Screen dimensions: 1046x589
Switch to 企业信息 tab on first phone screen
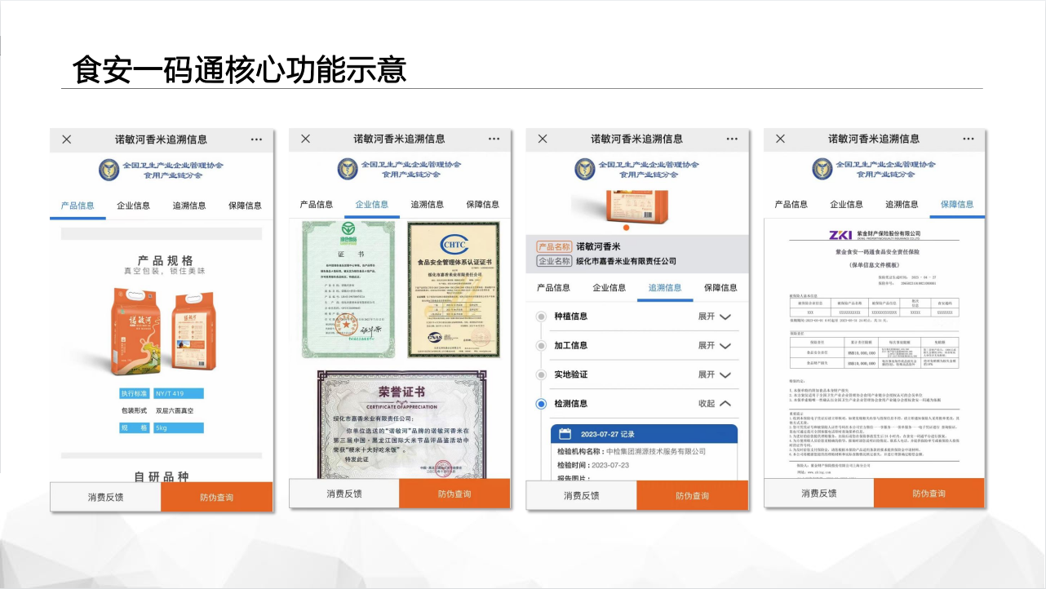click(133, 206)
